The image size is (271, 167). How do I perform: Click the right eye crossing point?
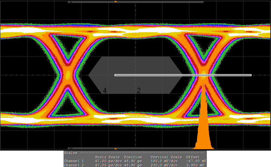(x=204, y=73)
